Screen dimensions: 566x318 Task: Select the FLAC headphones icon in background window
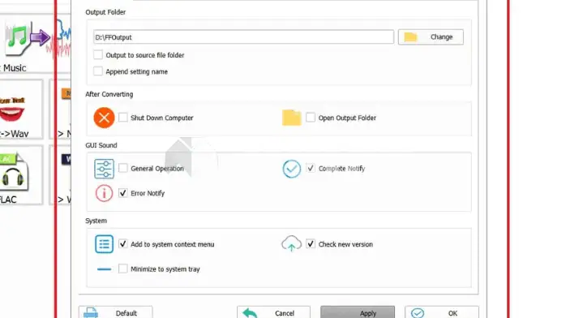tap(14, 173)
